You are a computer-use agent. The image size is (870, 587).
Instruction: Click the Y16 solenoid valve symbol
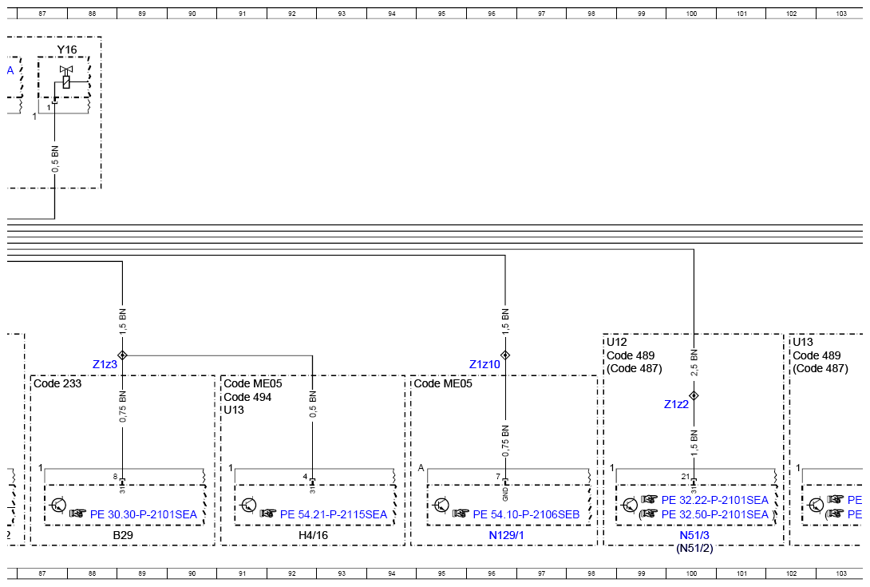pos(66,77)
